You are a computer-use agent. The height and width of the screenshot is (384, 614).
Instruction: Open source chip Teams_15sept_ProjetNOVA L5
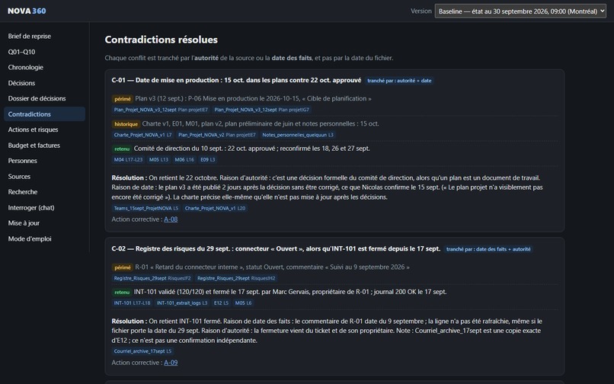(x=146, y=208)
